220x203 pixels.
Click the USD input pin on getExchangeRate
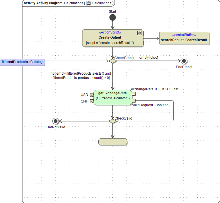pos(91,95)
